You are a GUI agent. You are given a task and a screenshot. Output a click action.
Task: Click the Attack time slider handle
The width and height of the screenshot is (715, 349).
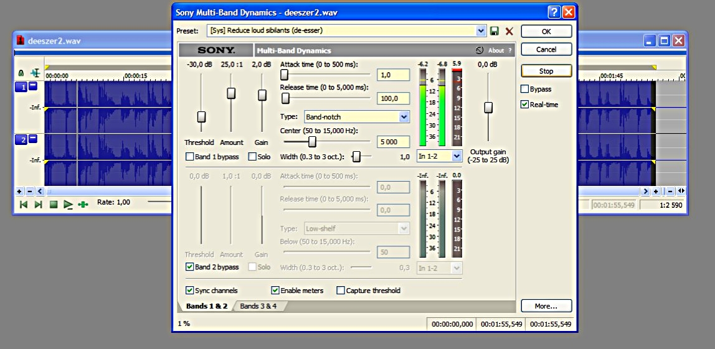click(x=284, y=75)
